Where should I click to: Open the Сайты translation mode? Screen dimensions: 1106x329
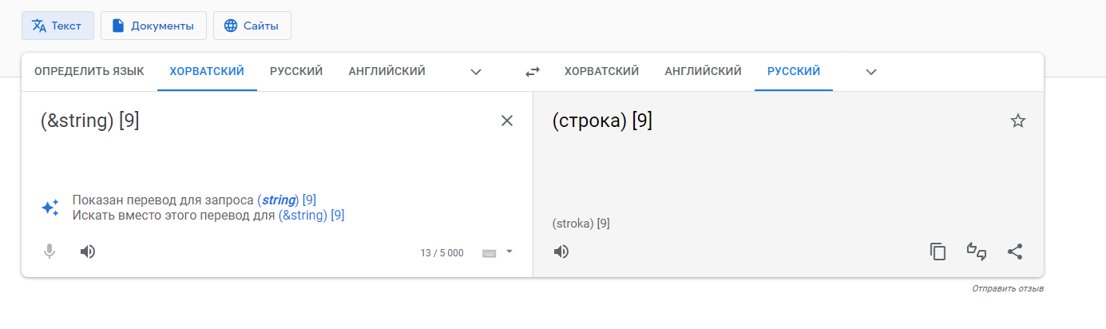[252, 26]
